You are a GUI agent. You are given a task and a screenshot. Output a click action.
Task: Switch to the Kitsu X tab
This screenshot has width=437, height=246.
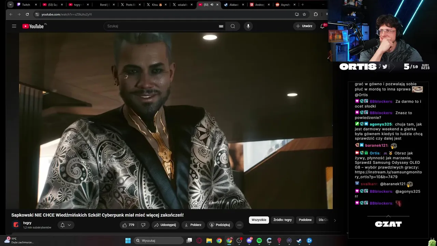(156, 5)
